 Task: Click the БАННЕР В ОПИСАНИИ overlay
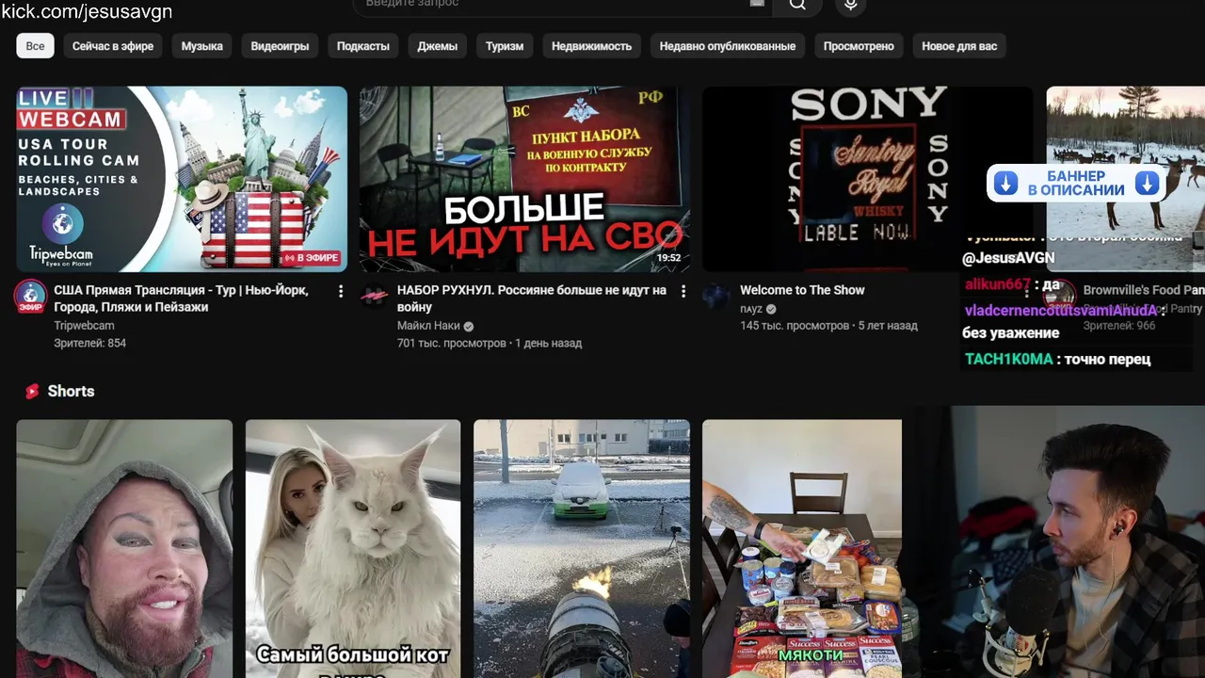pos(1076,184)
